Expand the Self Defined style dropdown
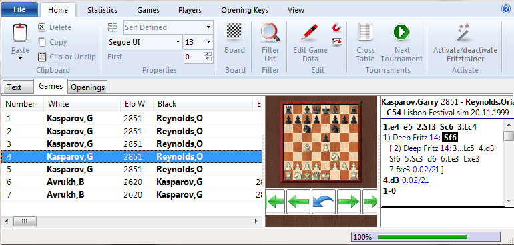This screenshot has height=245, width=514. pos(208,27)
